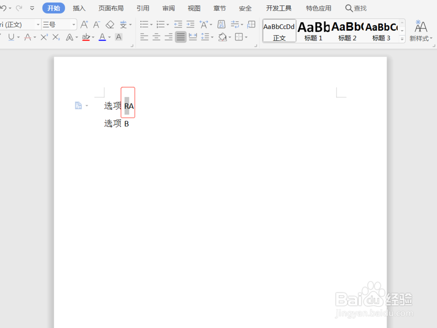Toggle align left
The width and height of the screenshot is (437, 328).
[144, 37]
